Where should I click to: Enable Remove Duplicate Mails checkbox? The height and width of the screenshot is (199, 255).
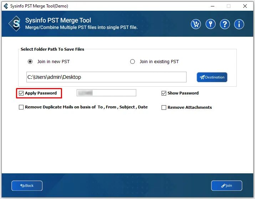[21, 107]
